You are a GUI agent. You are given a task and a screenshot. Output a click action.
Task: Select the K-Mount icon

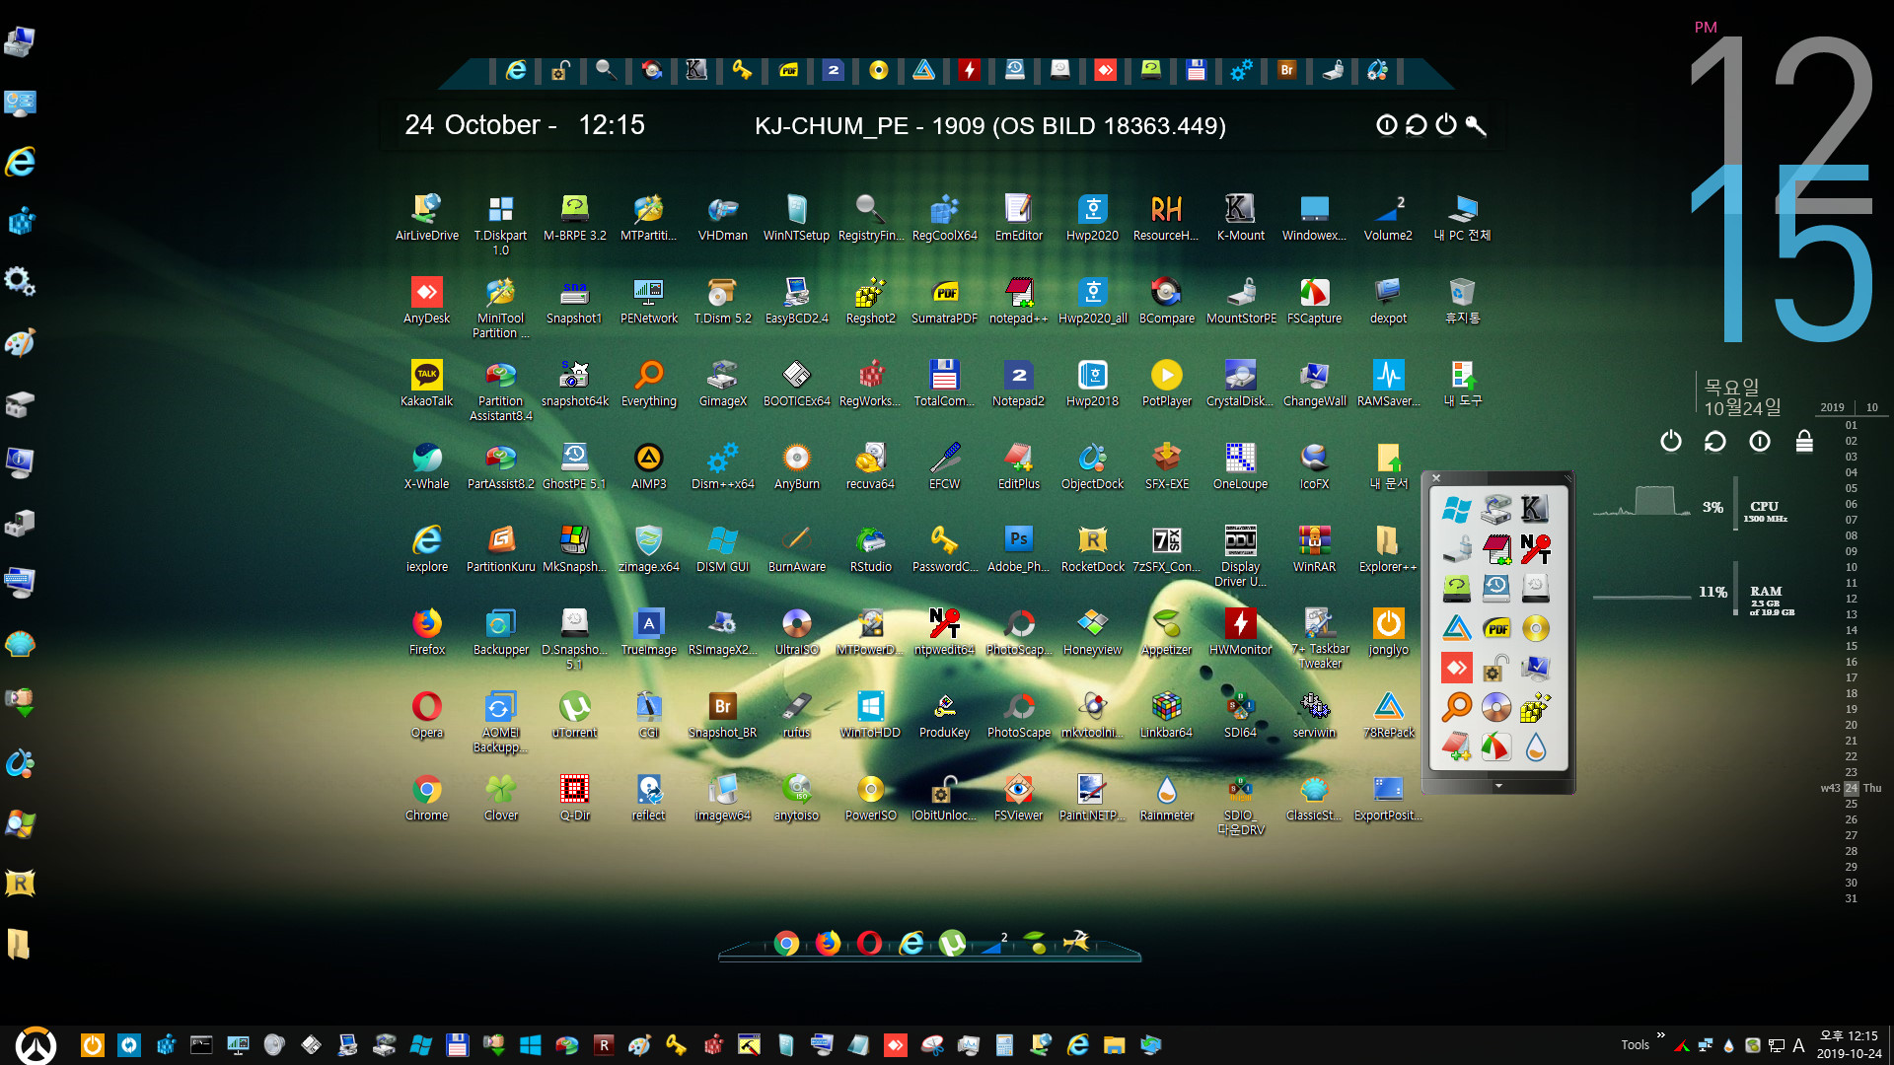click(x=1240, y=217)
